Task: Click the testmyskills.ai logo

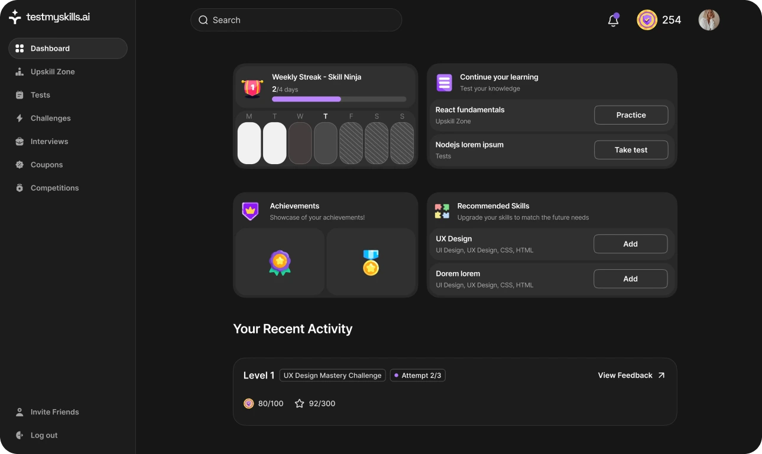Action: [x=50, y=17]
